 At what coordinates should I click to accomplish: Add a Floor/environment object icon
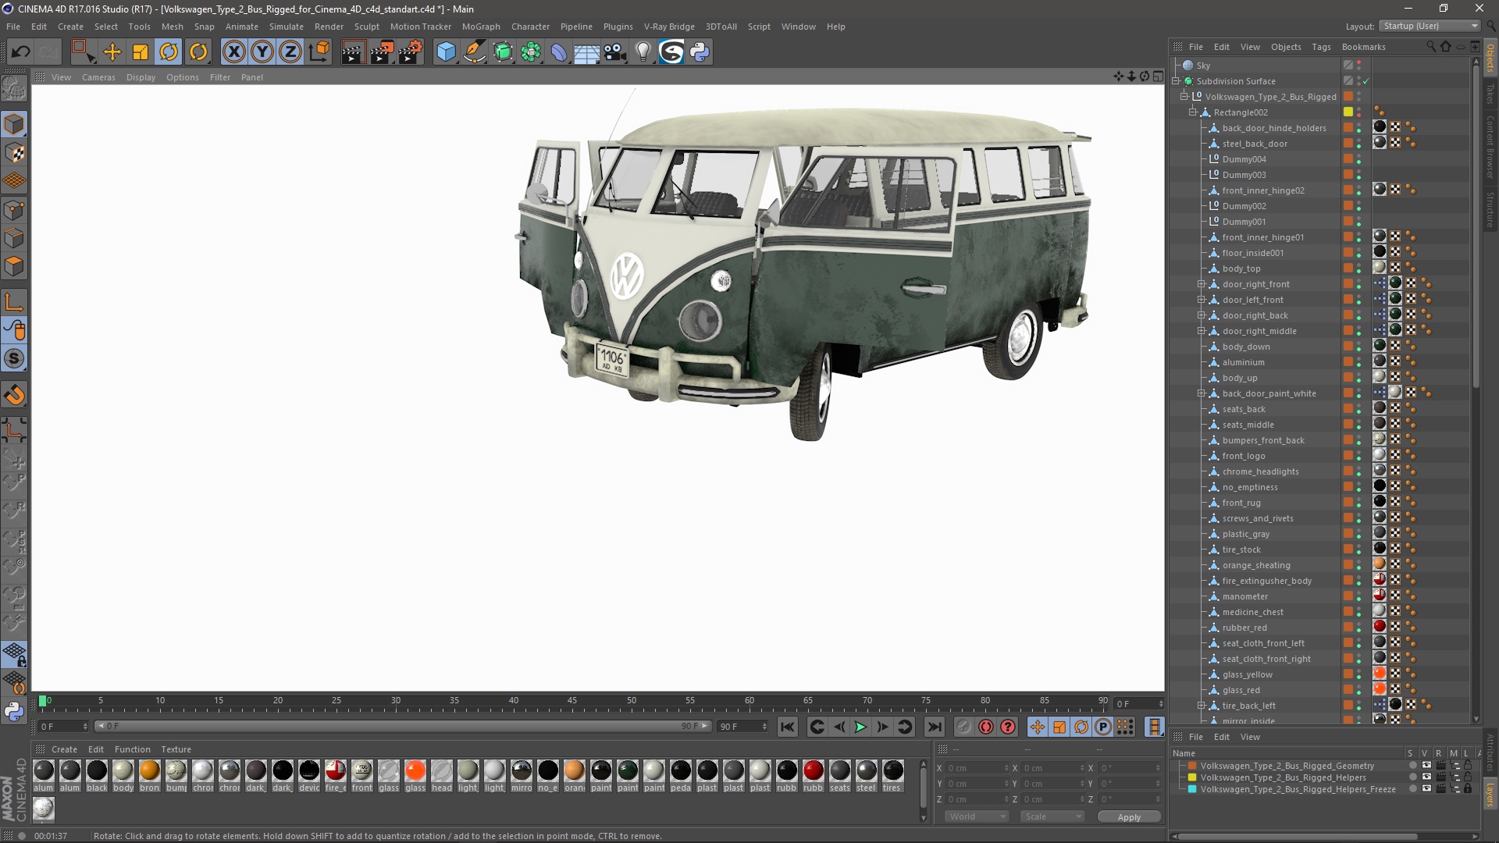587,52
